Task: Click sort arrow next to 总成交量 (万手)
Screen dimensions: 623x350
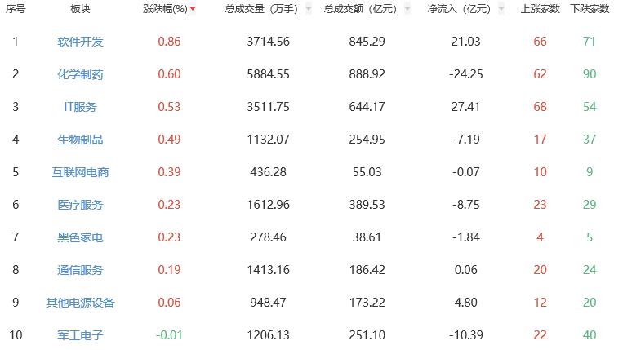Action: (x=309, y=9)
